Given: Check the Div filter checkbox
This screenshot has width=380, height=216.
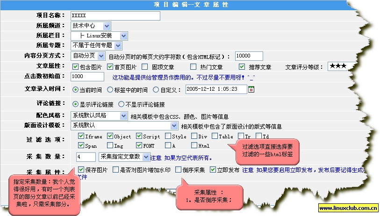Looking at the screenshot, I should pyautogui.click(x=194, y=136).
